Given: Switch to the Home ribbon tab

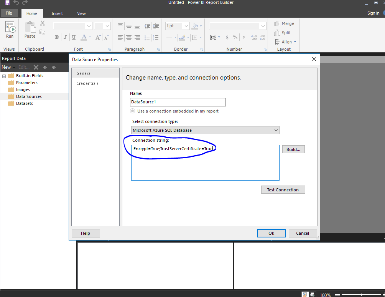Looking at the screenshot, I should tap(32, 13).
